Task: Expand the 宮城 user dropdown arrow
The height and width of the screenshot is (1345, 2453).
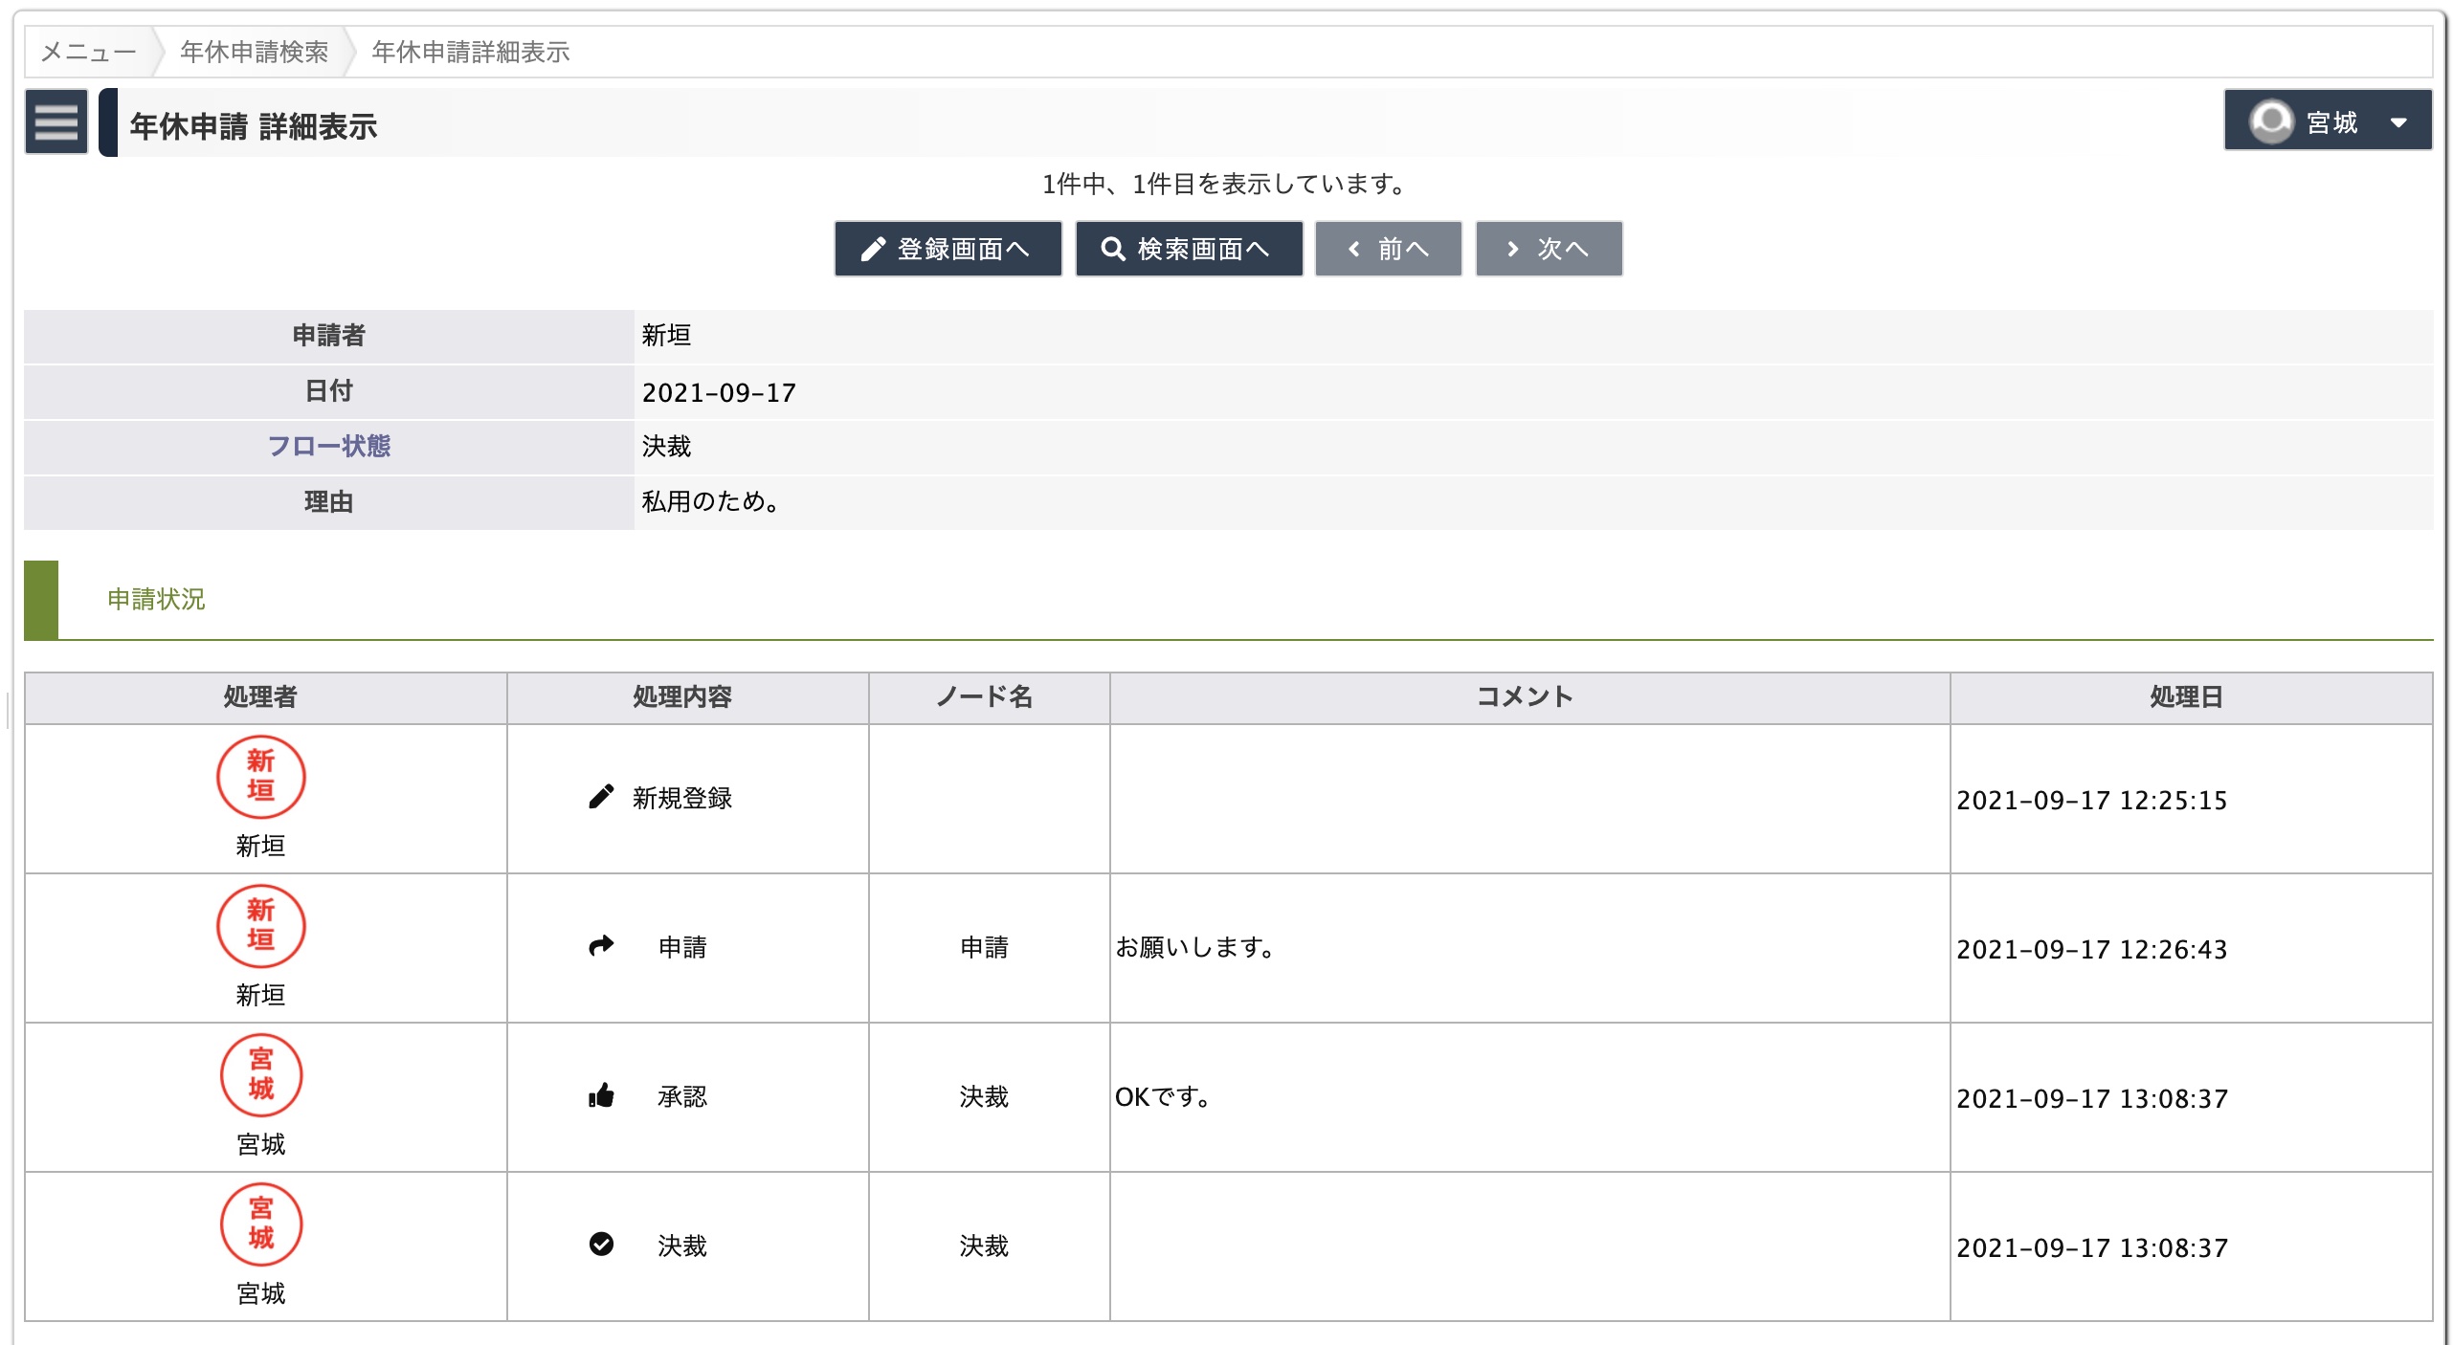Action: click(2398, 122)
